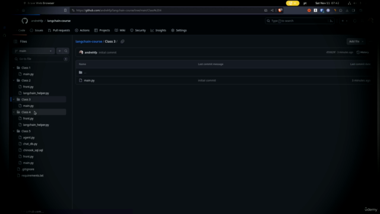
Task: Click the andrehfp commit author link
Action: point(91,52)
